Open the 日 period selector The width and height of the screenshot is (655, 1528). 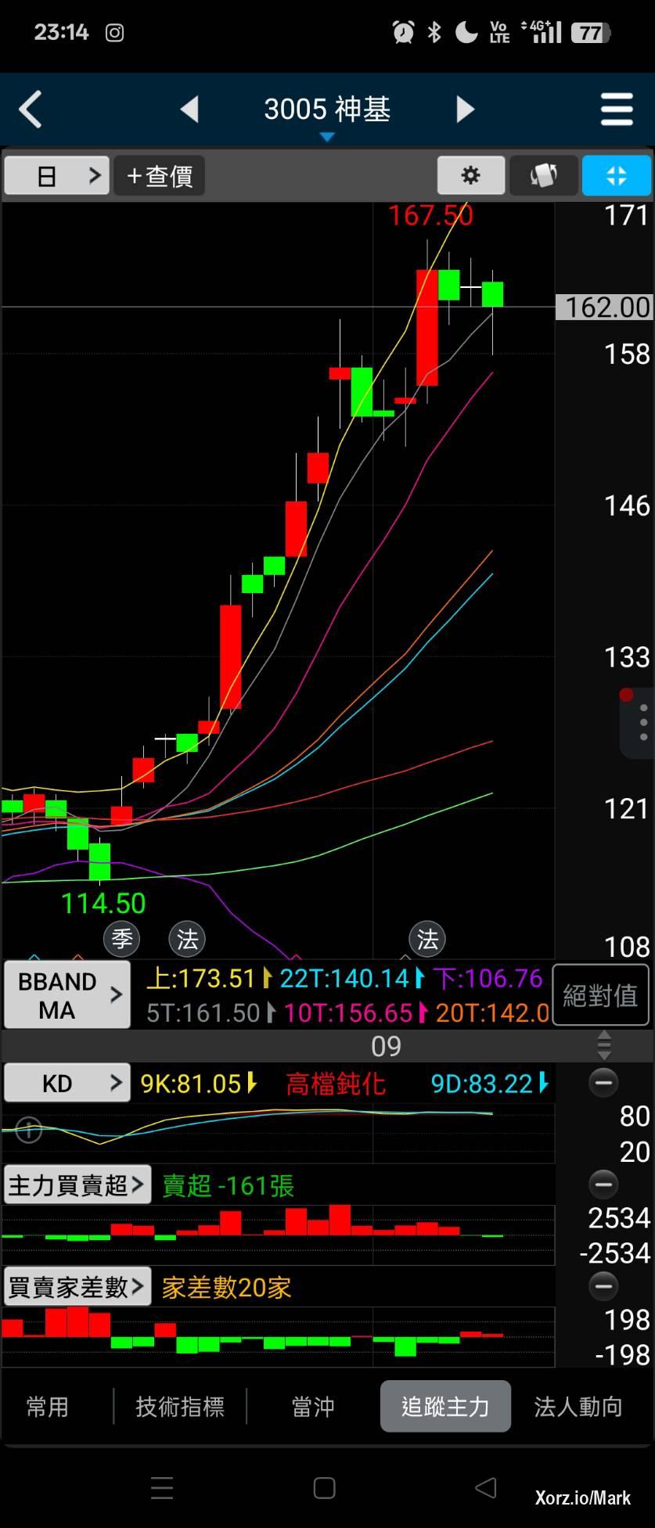point(56,175)
